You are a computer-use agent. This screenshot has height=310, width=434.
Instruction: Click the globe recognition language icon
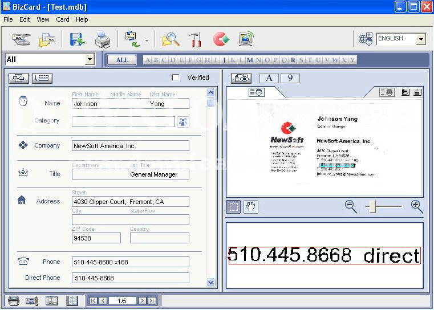(x=366, y=39)
